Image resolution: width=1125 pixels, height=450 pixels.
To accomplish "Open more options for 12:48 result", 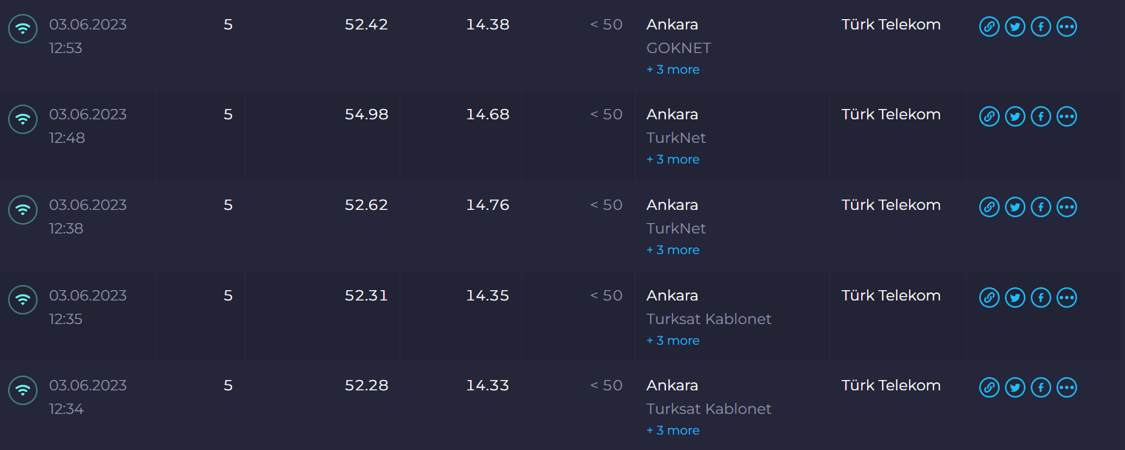I will point(1066,117).
